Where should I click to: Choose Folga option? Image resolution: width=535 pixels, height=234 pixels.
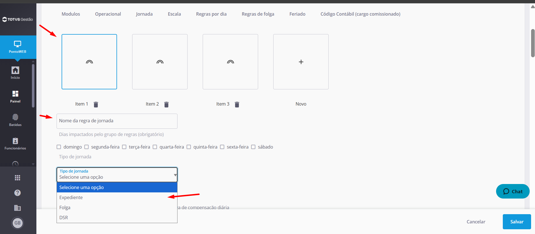click(x=117, y=207)
